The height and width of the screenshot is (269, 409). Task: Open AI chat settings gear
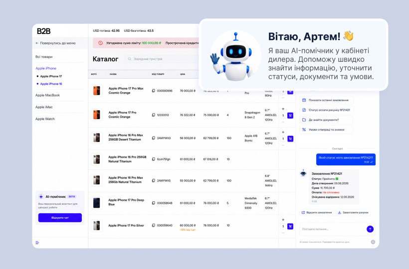click(373, 242)
